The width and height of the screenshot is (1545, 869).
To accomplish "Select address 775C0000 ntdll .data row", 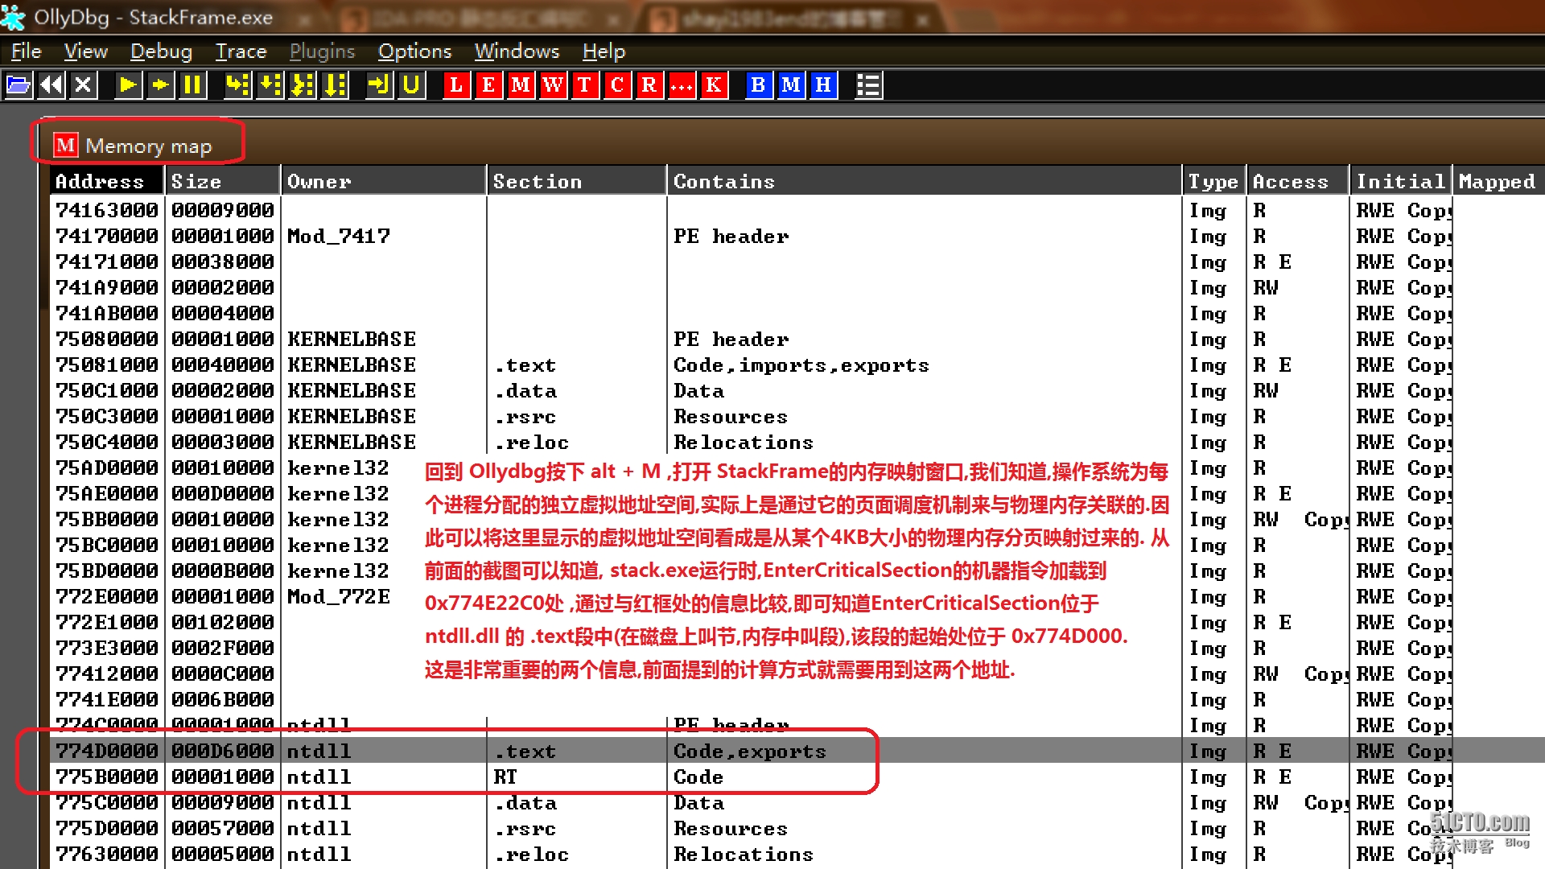I will 797,802.
